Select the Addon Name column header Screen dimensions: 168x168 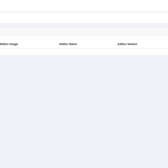68,44
